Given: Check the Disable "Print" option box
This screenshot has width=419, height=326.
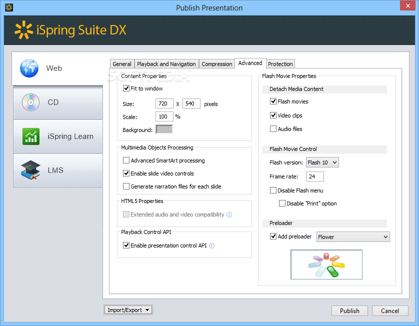Looking at the screenshot, I should click(x=282, y=203).
